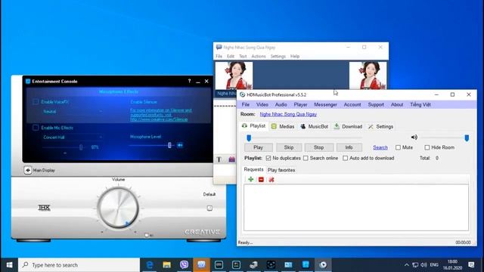Switch to the Medias tab

coord(283,126)
